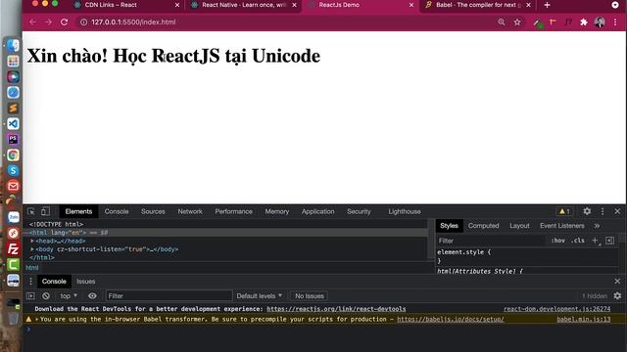Switch to the Computed styles tab
The height and width of the screenshot is (352, 627).
[x=483, y=226]
